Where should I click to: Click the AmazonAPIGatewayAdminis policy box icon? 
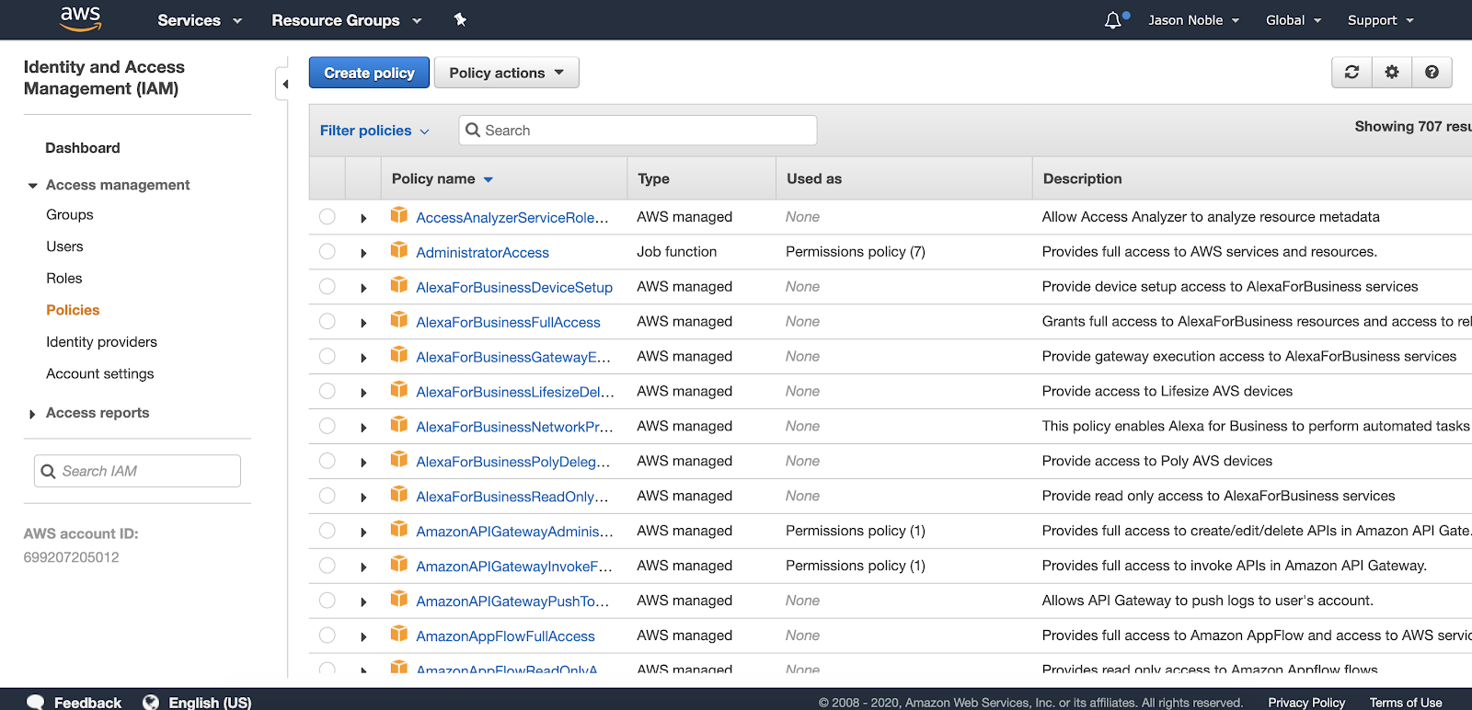point(399,529)
